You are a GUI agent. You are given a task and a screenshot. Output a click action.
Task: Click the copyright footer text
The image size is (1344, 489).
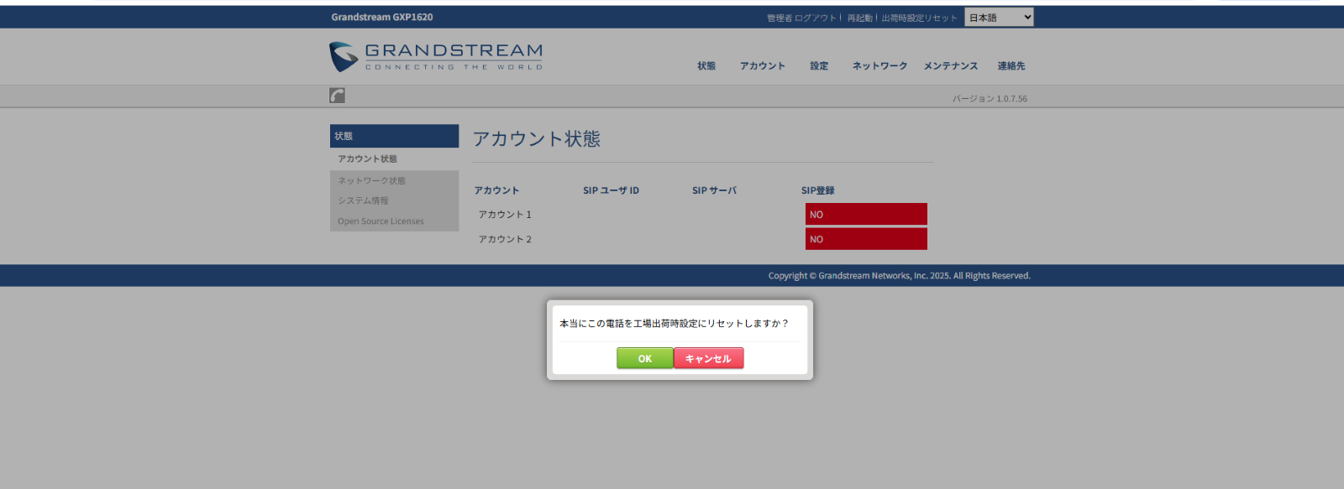pyautogui.click(x=899, y=275)
